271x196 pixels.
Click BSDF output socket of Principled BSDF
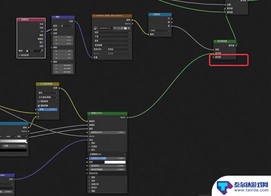(x=127, y=118)
